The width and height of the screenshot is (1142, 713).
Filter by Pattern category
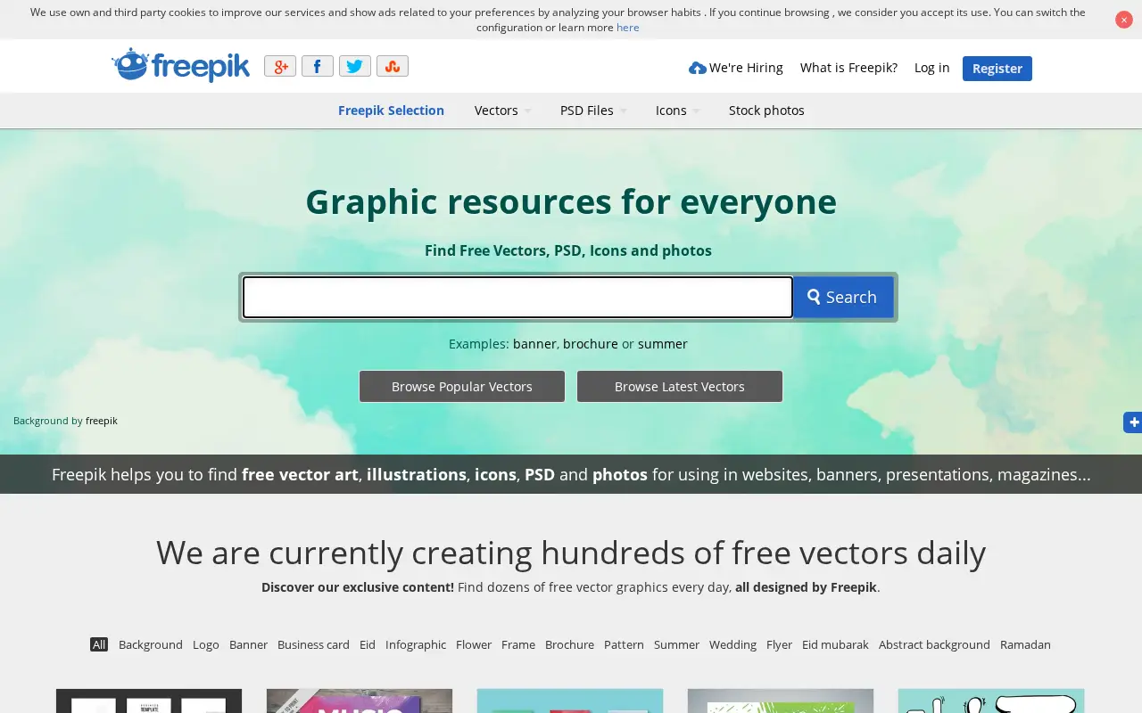coord(624,644)
